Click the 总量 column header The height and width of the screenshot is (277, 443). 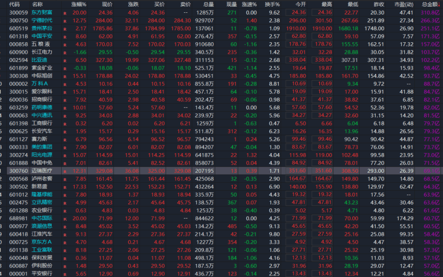(x=208, y=4)
